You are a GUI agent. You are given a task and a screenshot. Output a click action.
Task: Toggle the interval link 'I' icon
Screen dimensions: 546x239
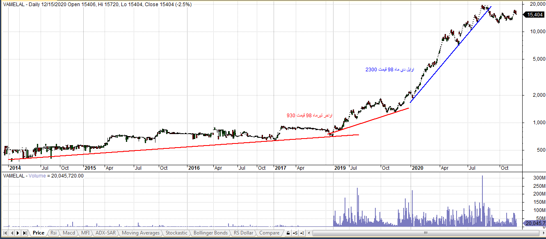click(302, 233)
